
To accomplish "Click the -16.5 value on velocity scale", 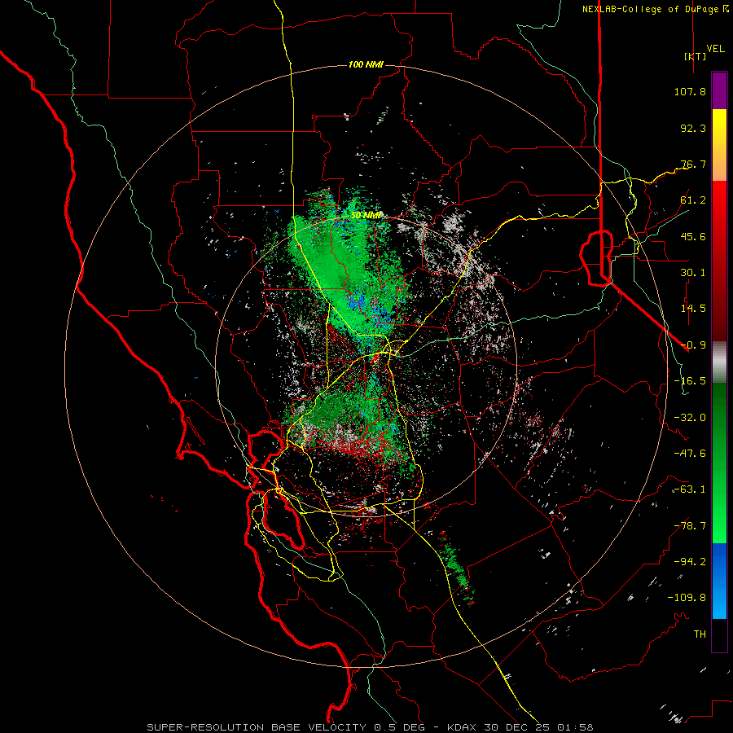I will point(690,381).
